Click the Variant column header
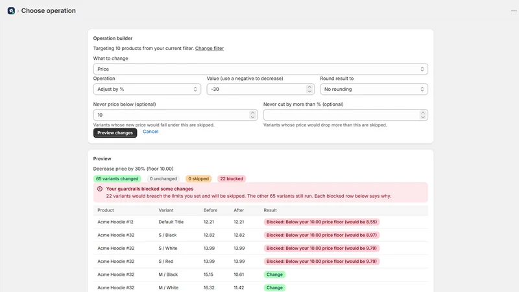Viewport: 519px width, 292px height. [x=166, y=210]
